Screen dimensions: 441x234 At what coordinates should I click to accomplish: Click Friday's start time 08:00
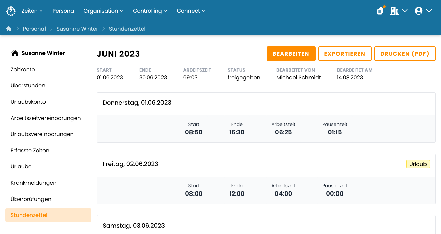(194, 194)
